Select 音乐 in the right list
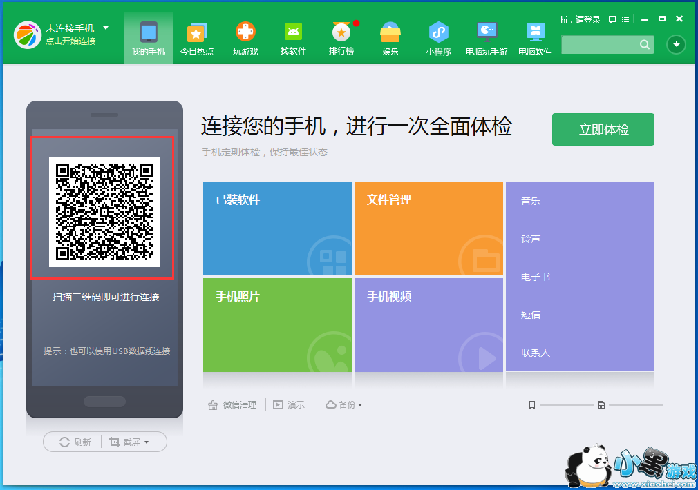Image resolution: width=698 pixels, height=490 pixels. tap(531, 201)
